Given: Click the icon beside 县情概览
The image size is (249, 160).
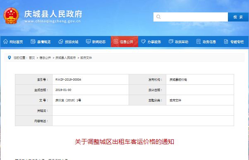Looking at the screenshot, I should (33, 42).
